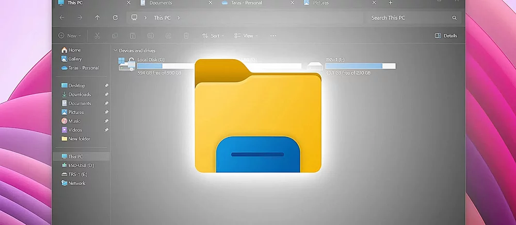Image resolution: width=516 pixels, height=225 pixels.
Task: Click the Rename toolbar icon
Action: (x=150, y=36)
